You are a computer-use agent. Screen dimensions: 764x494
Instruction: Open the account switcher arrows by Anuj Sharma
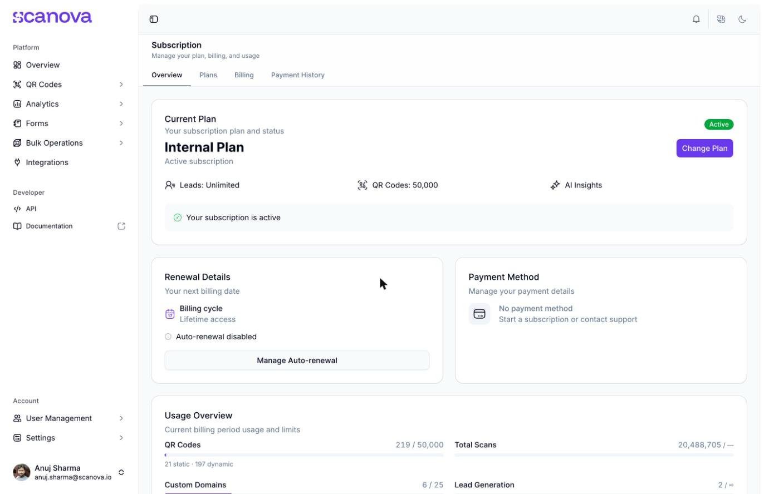(121, 472)
